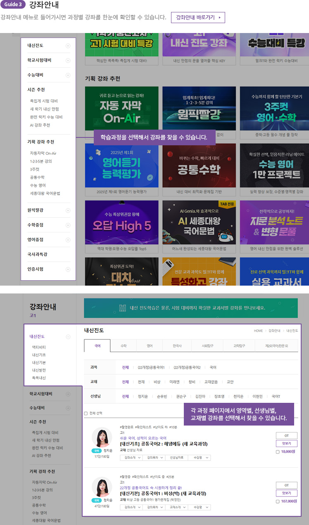Viewport: 309px width, 525px height.
Task: Filter teachers by 국어T
Action: tap(276, 397)
